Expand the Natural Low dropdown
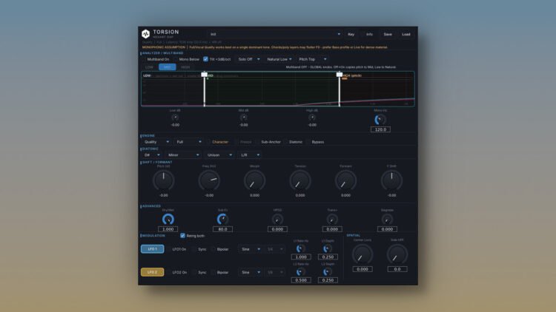Screen dimensions: 556x312 (279, 59)
